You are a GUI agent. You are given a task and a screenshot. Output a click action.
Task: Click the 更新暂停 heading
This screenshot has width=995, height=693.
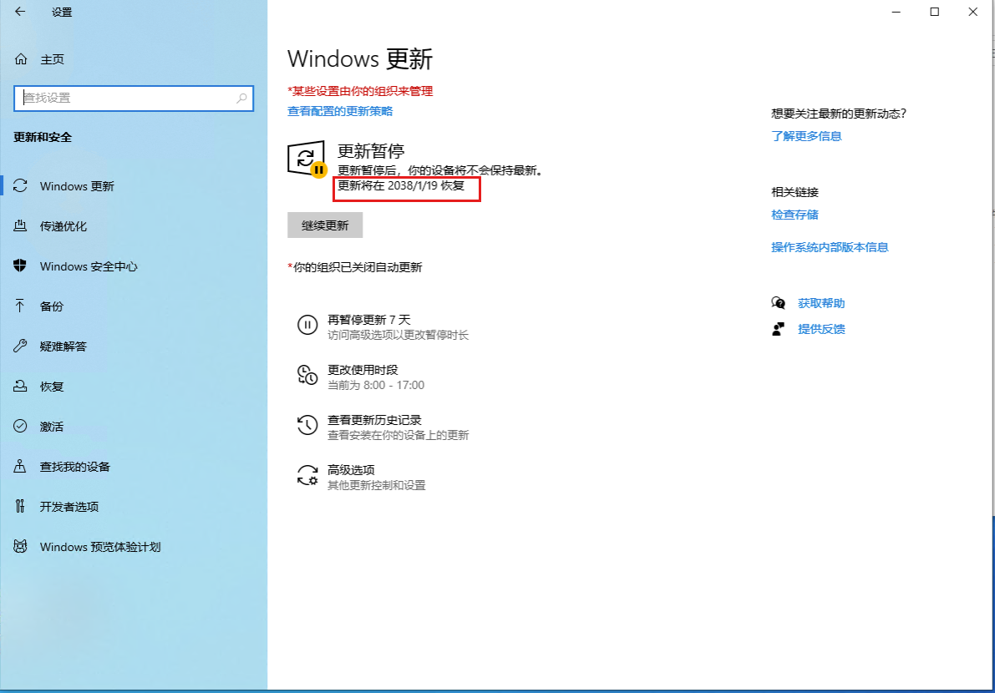371,151
